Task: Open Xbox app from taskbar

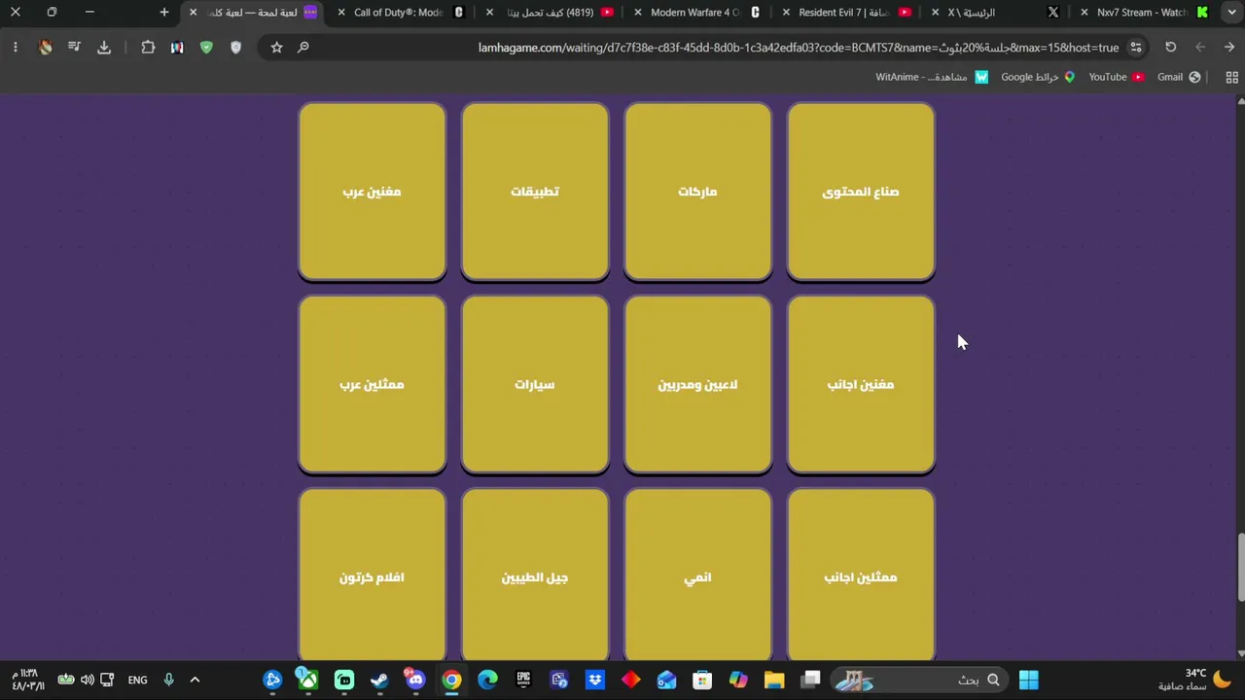Action: point(308,680)
